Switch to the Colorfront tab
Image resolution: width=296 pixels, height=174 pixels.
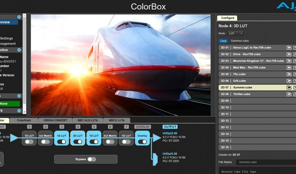click(24, 120)
